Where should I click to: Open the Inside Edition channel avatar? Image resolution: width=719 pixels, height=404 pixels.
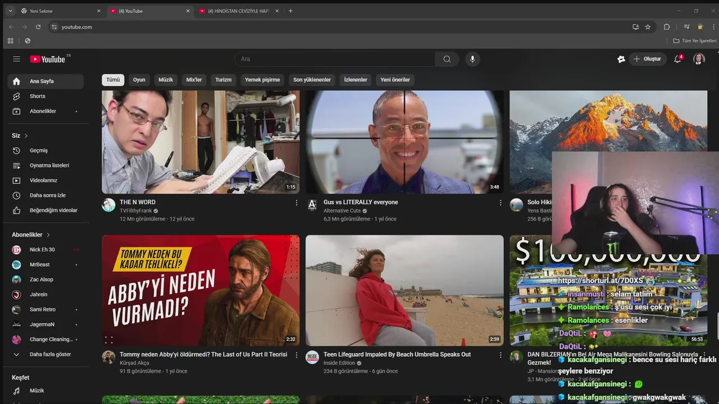click(x=312, y=357)
